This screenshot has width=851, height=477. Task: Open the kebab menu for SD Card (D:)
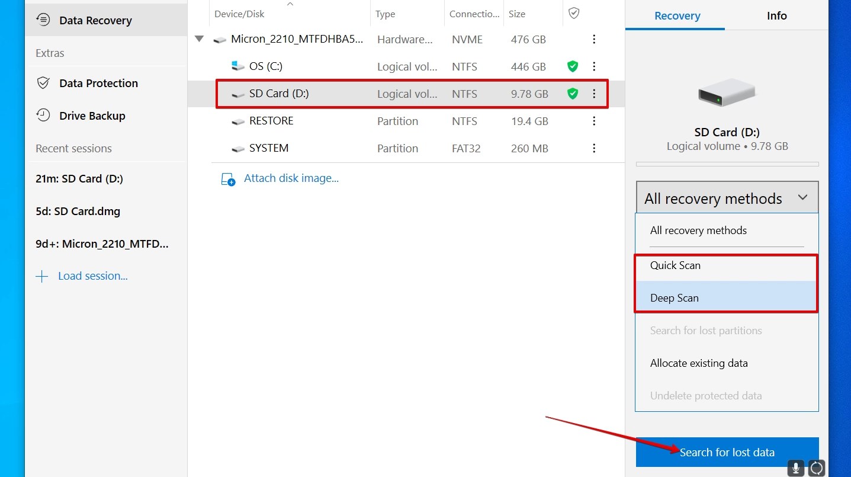point(594,93)
